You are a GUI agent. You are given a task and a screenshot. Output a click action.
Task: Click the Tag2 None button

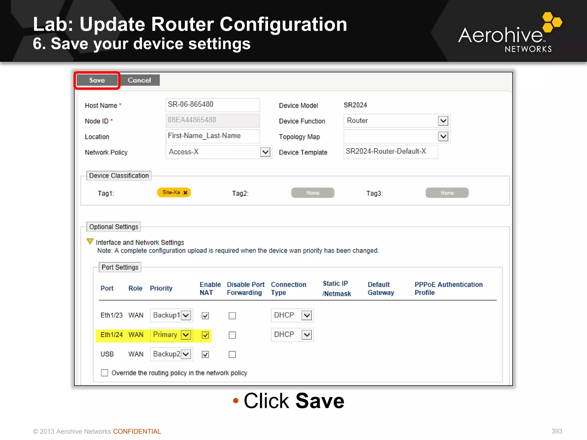tap(313, 193)
